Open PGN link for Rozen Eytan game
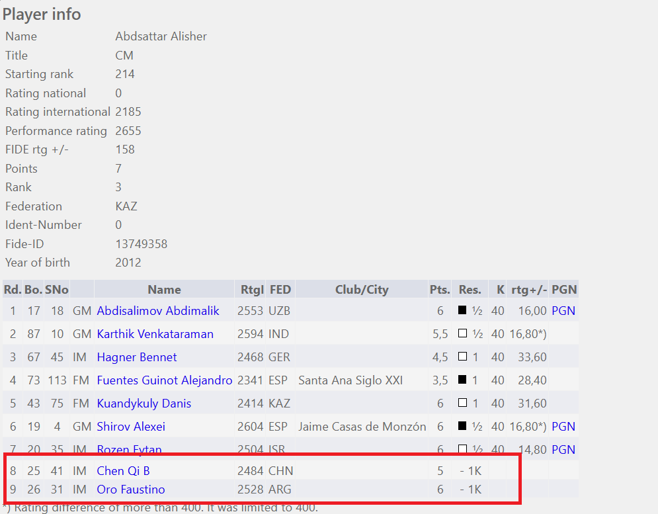This screenshot has width=658, height=514. point(563,449)
